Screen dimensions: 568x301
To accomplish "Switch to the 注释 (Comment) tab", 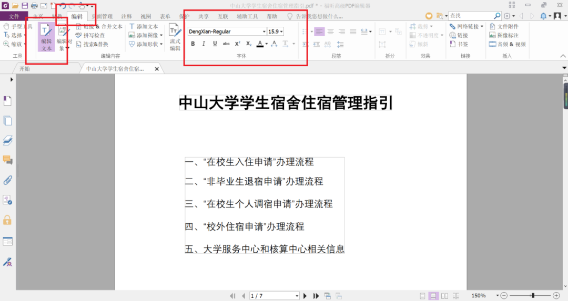I will click(126, 16).
